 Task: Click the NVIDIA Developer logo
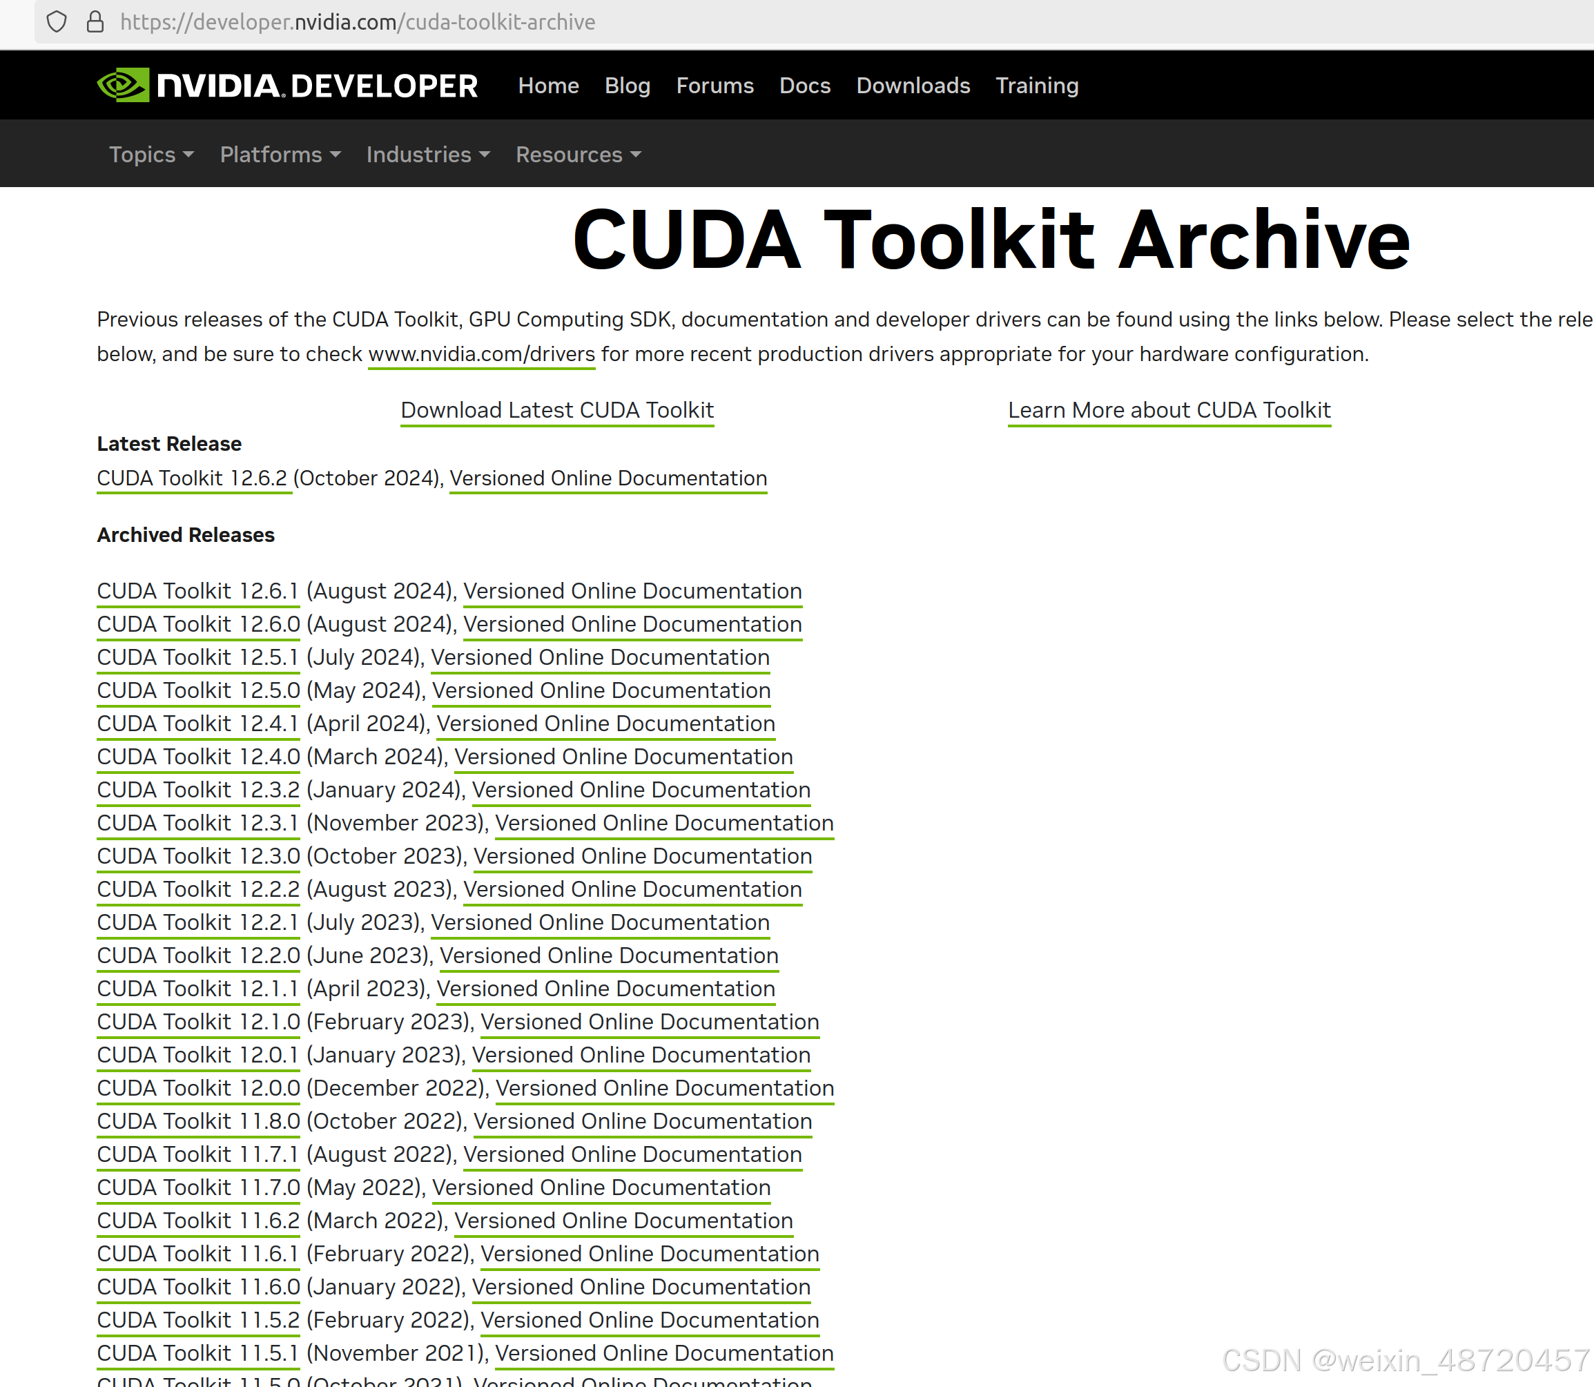[286, 85]
